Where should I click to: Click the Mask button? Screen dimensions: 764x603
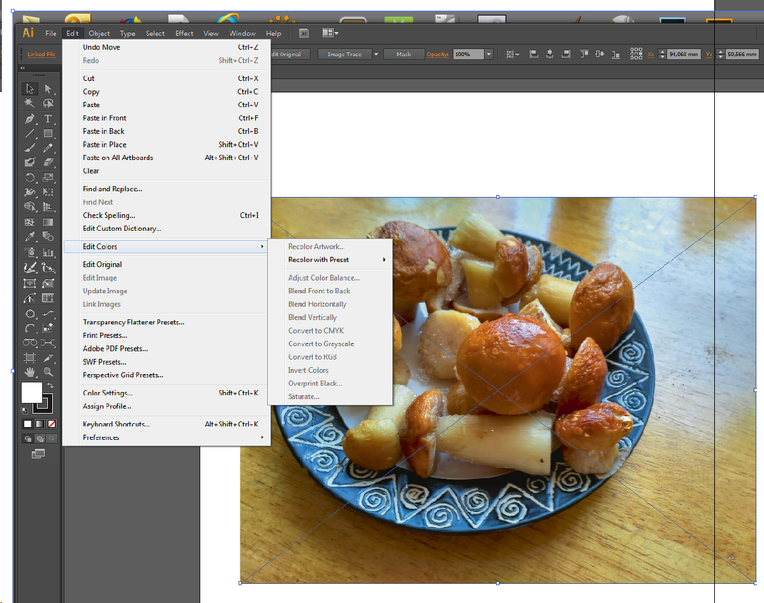[404, 54]
